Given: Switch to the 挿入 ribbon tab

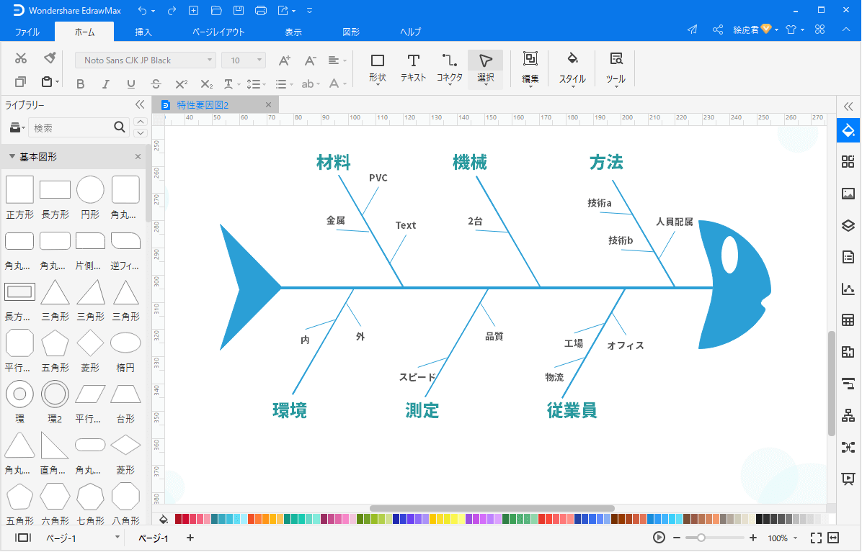Looking at the screenshot, I should (x=143, y=32).
